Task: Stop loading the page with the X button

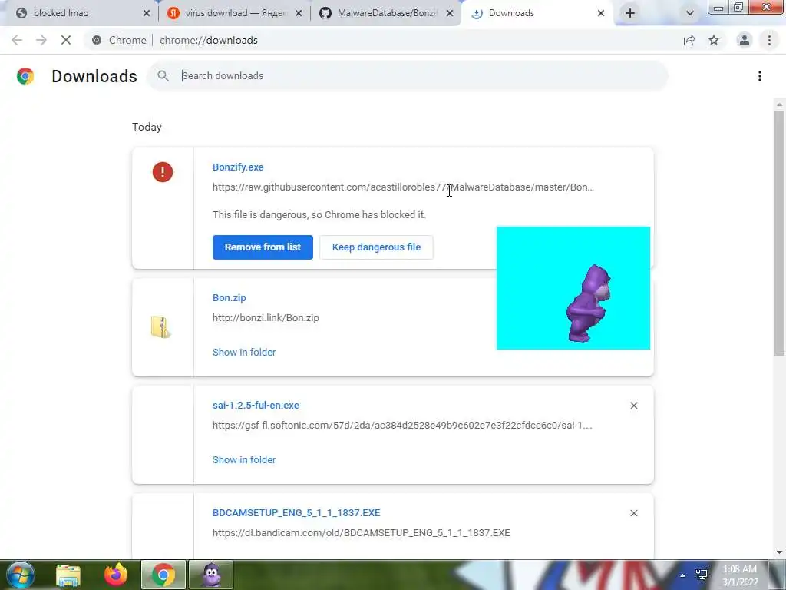Action: (x=66, y=40)
